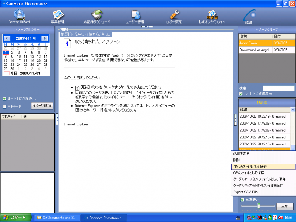Click the 更新 refresh page icon
296x222 pixels.
click(77, 88)
